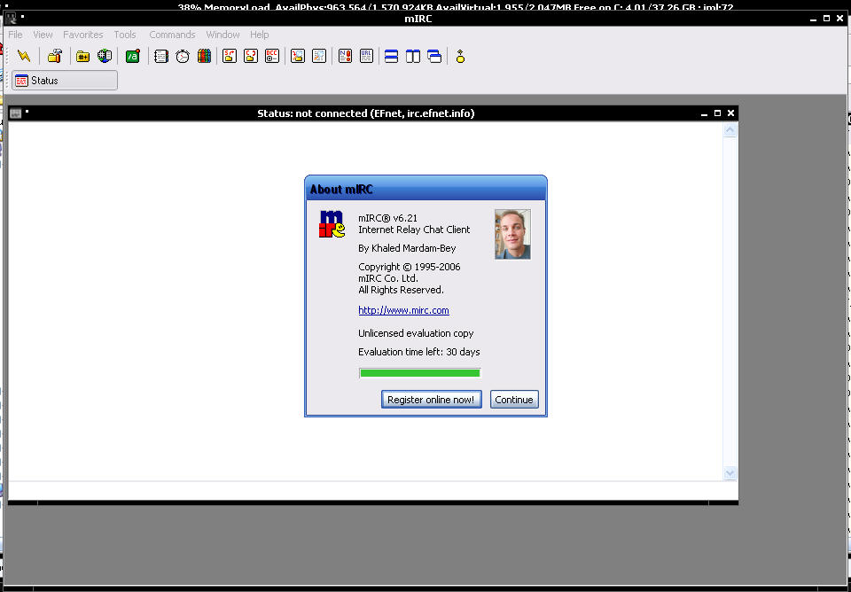The image size is (851, 592).
Task: Click the 'About mIRC' dialog title bar
Action: pyautogui.click(x=425, y=189)
